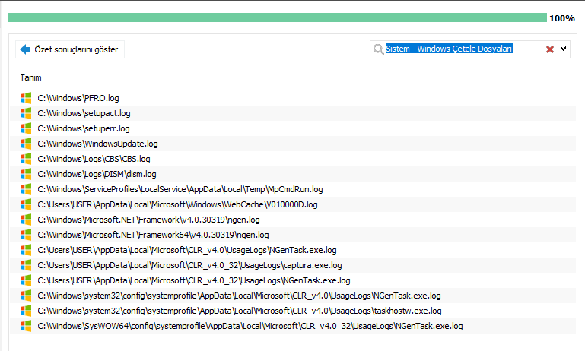Click the Windows icon next to dism.log
Image resolution: width=585 pixels, height=351 pixels.
tap(26, 174)
